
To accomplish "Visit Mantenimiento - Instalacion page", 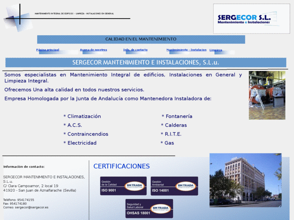I will point(186,50).
